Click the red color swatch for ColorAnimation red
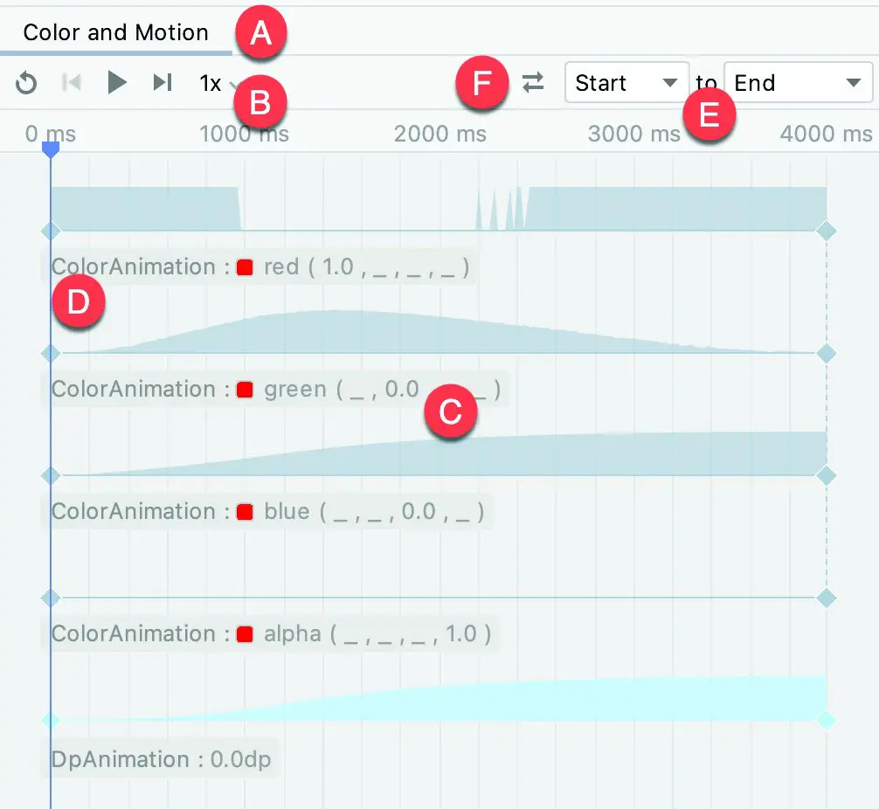 tap(245, 267)
